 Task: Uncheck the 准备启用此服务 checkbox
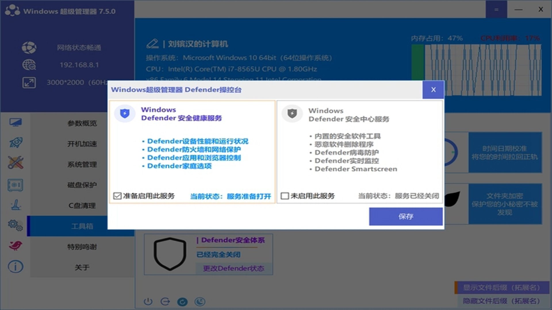[117, 196]
